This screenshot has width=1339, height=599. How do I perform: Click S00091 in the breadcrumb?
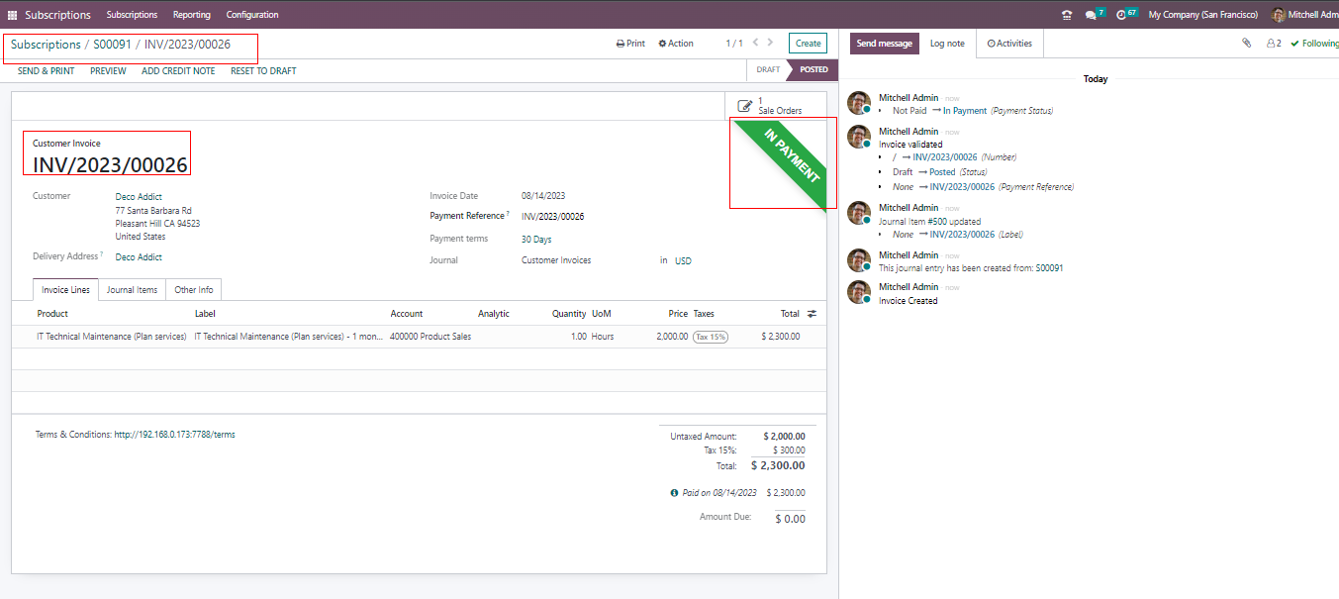(x=112, y=45)
